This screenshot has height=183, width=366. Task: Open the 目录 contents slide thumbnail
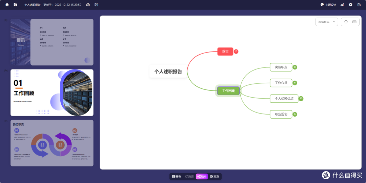[x=52, y=42]
